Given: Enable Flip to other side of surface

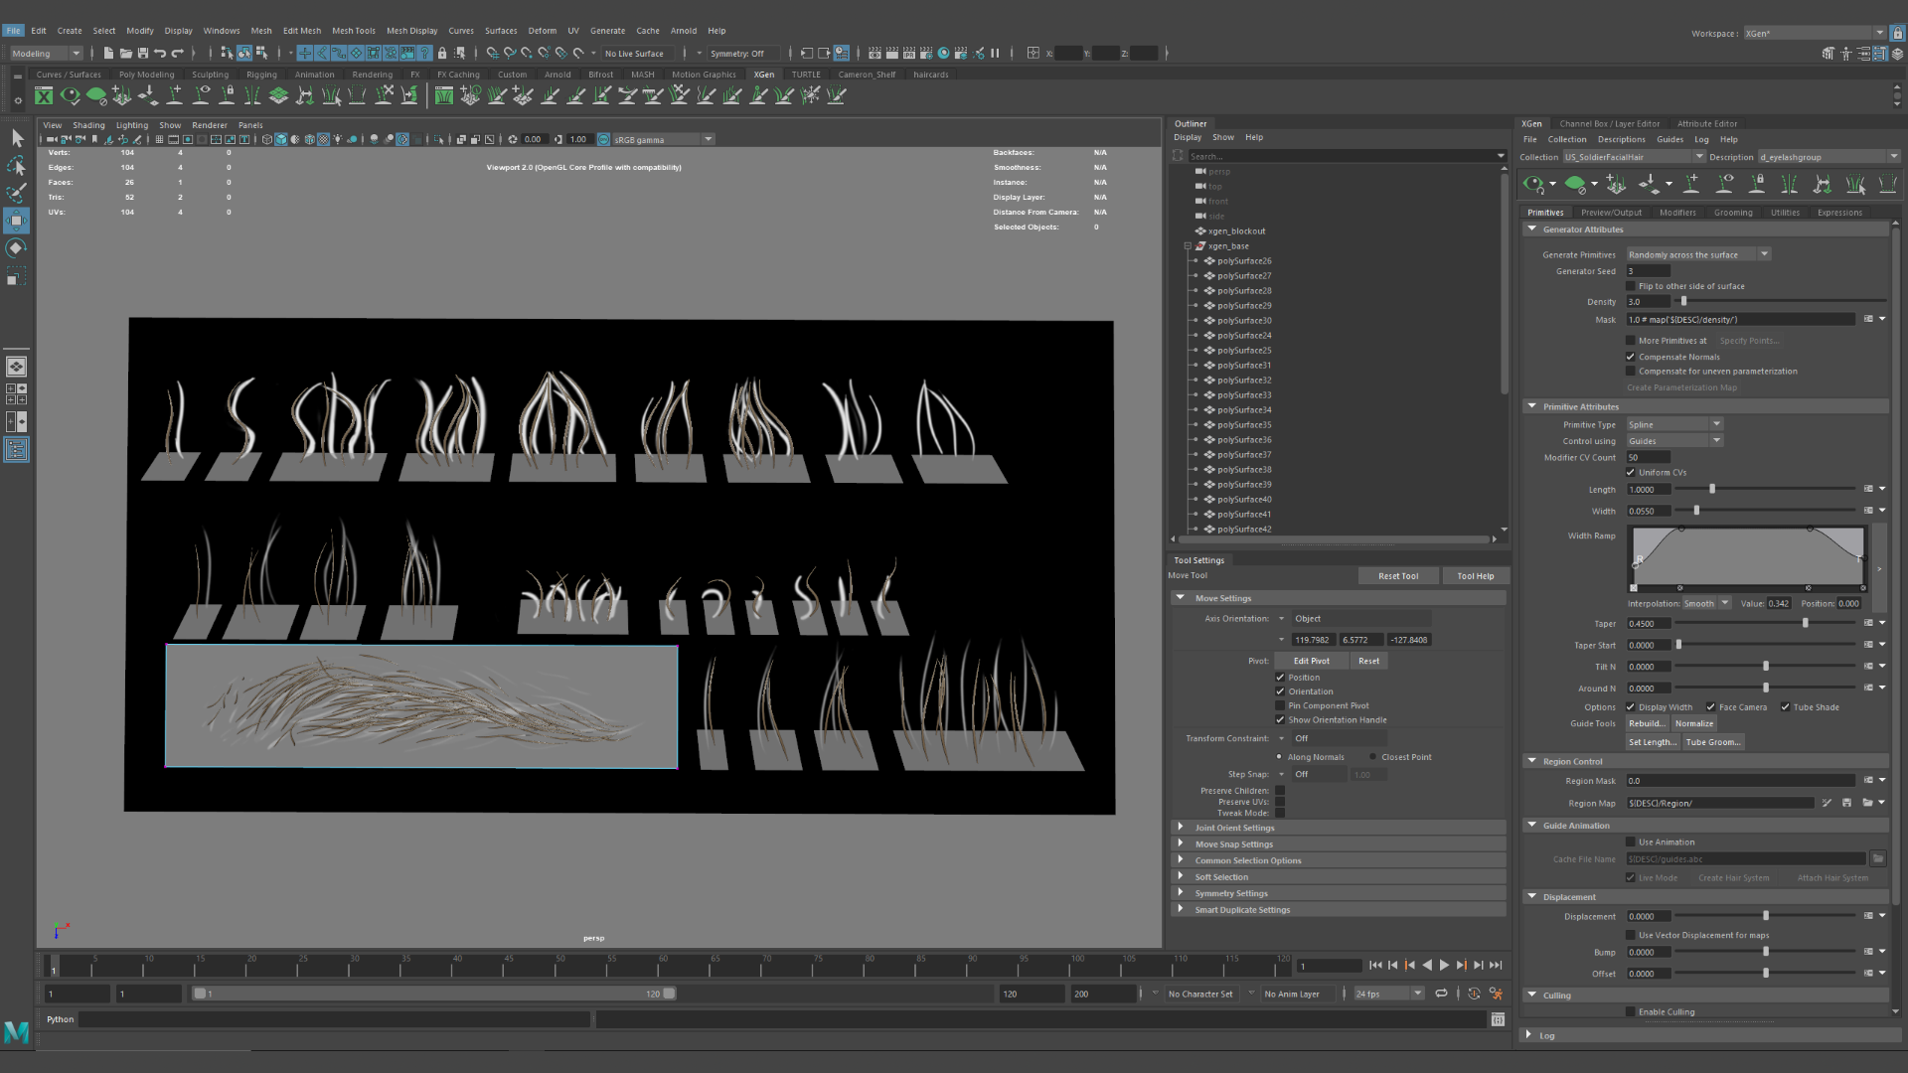Looking at the screenshot, I should tap(1631, 286).
